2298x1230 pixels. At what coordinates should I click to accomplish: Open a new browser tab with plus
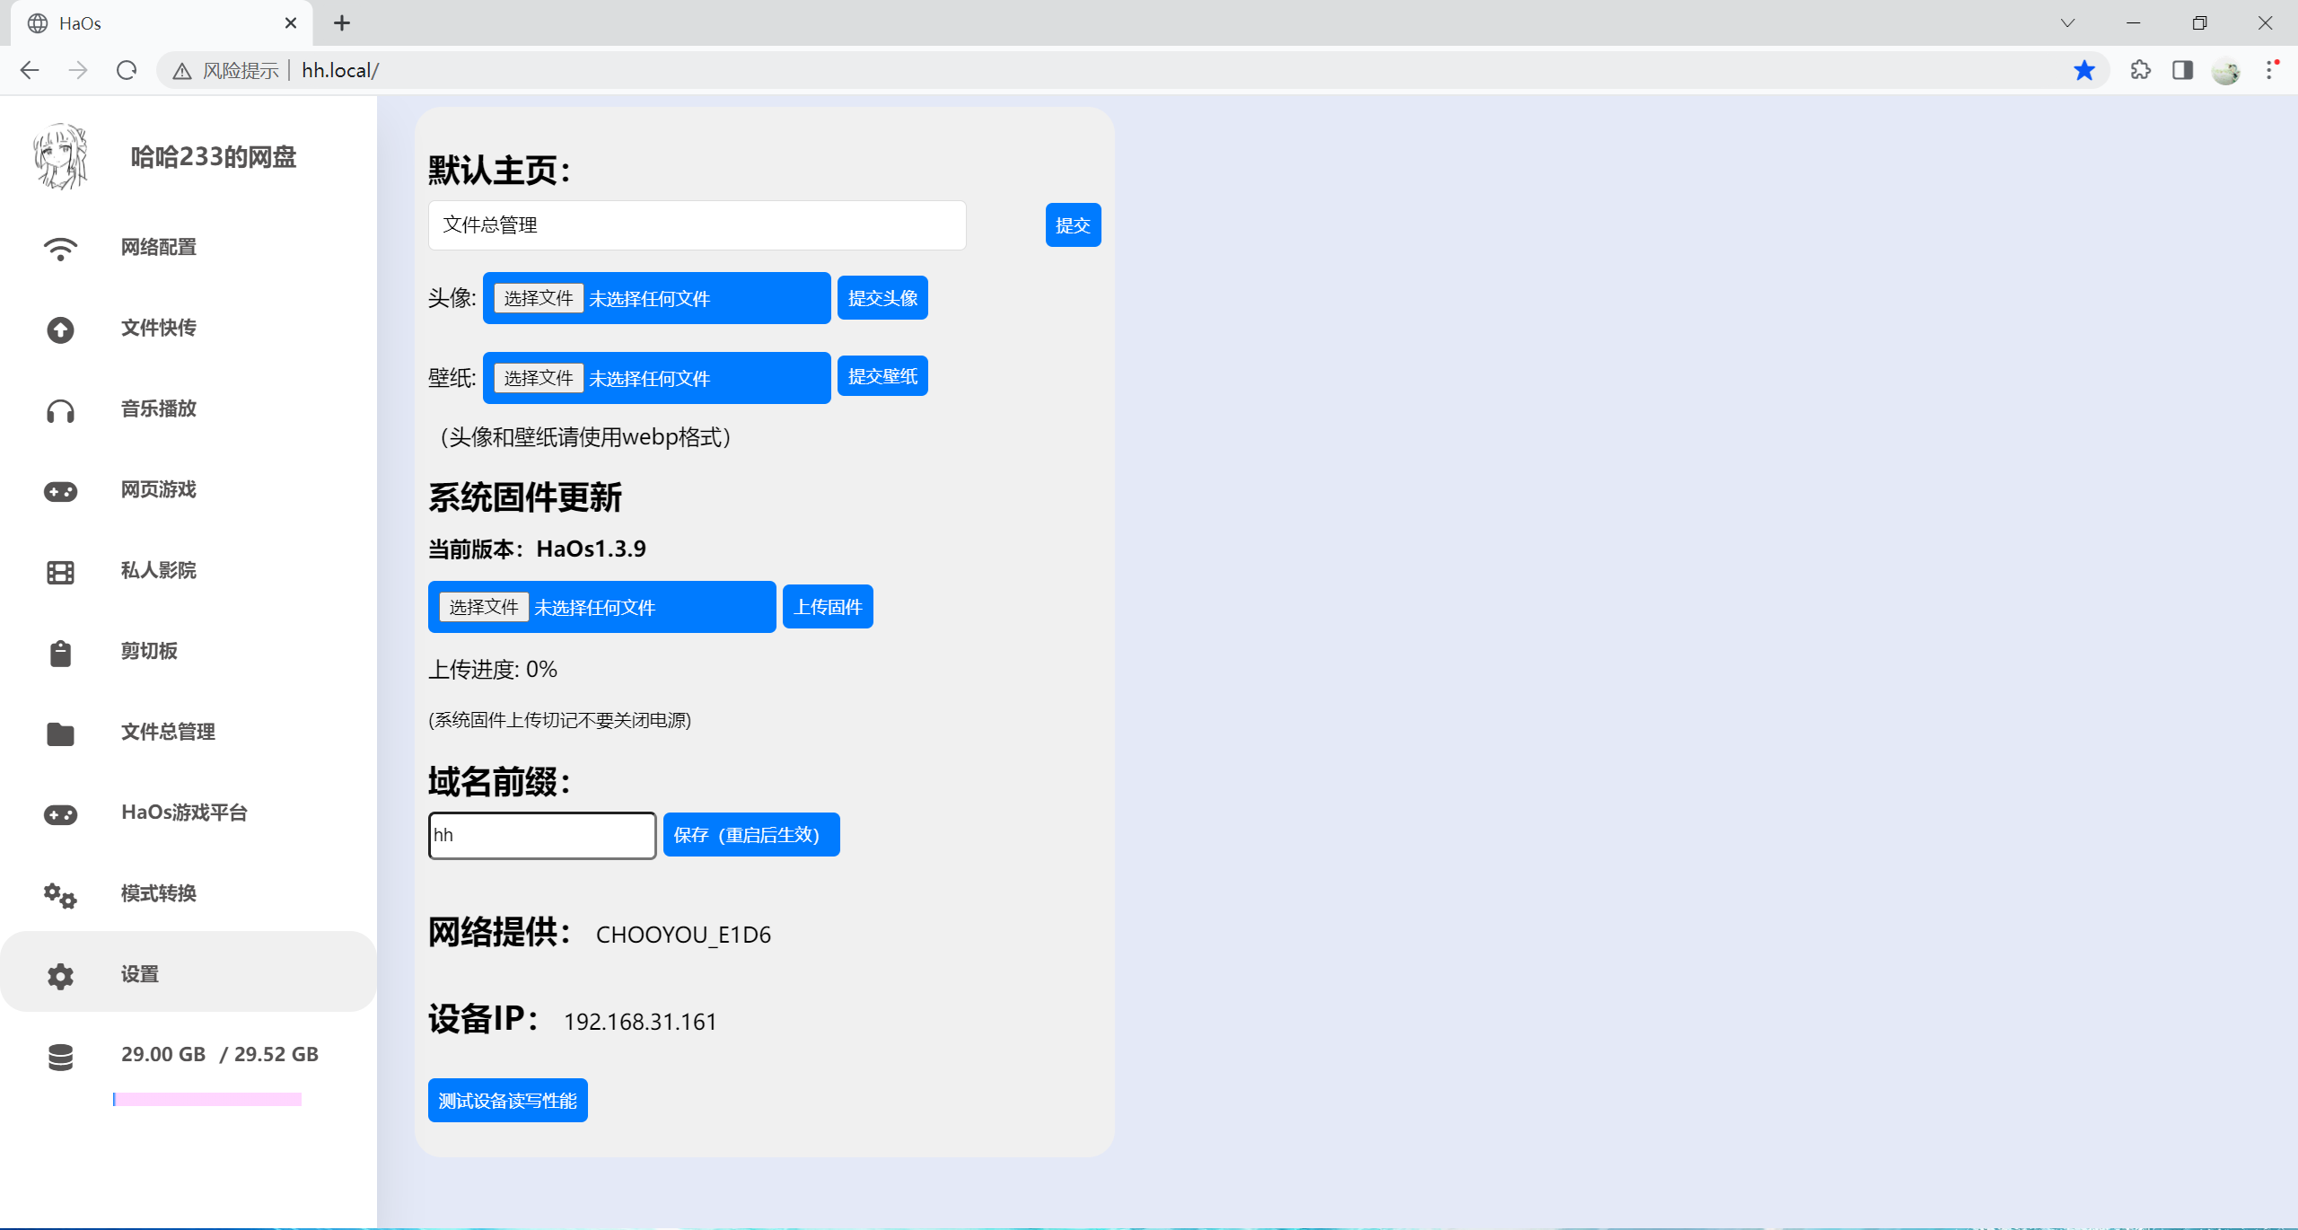pos(342,23)
